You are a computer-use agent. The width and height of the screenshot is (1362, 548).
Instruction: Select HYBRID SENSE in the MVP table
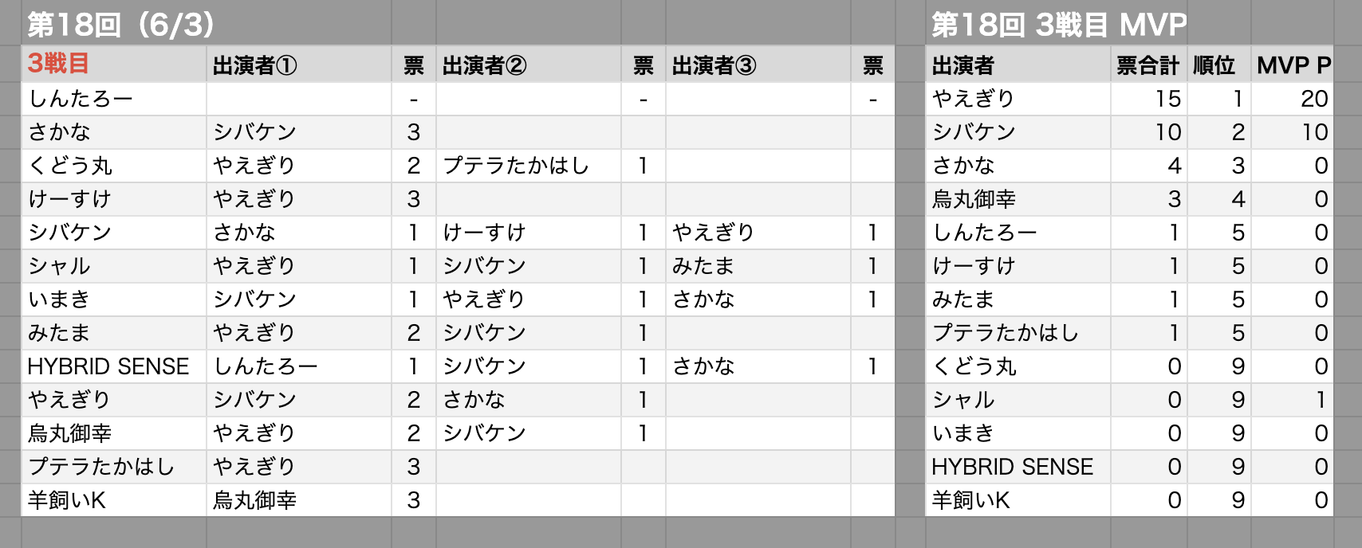1018,467
